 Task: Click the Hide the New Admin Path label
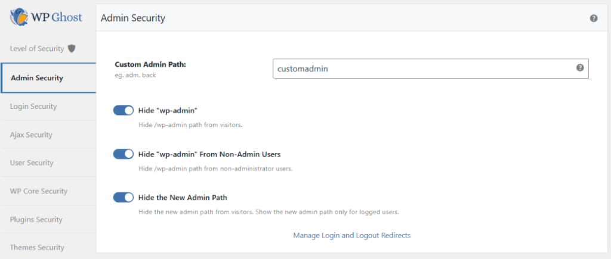point(183,198)
